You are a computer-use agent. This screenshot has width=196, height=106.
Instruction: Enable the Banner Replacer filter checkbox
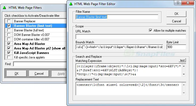(9, 21)
